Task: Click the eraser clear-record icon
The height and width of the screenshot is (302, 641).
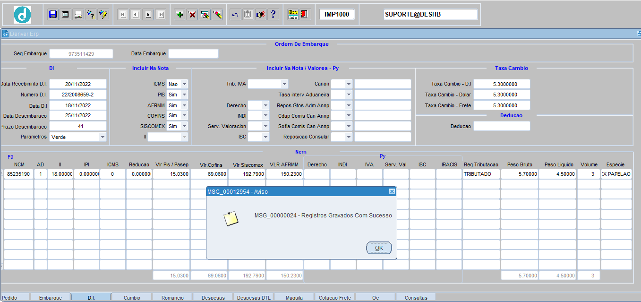Action: 217,15
